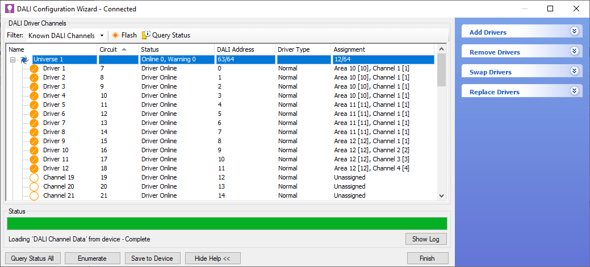Click the orange icon beside Driver 12
This screenshot has height=267, width=590.
tap(34, 168)
